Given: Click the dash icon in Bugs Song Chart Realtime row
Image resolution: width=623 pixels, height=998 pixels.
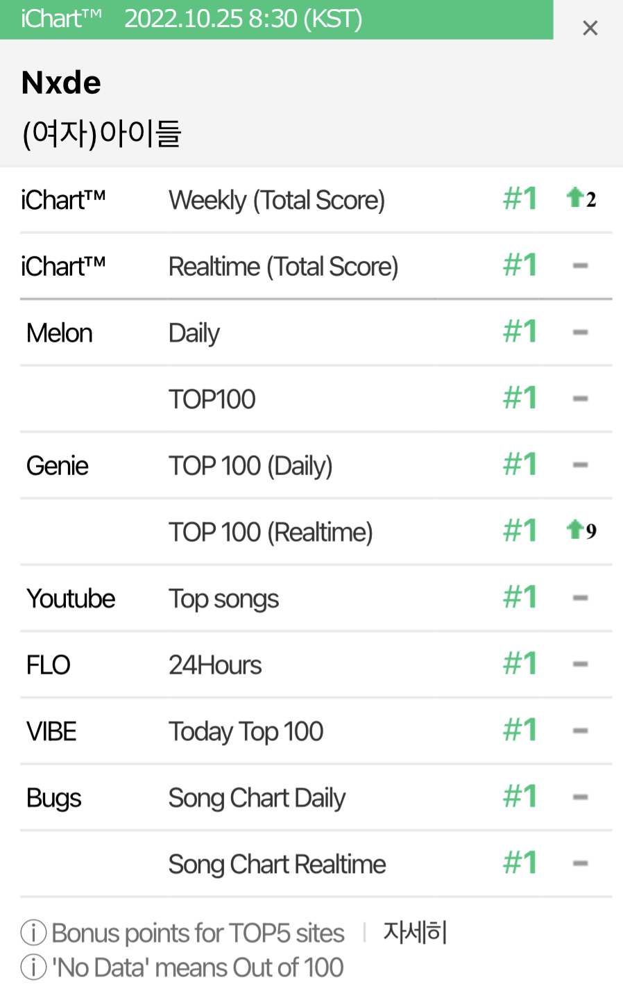Looking at the screenshot, I should 581,863.
